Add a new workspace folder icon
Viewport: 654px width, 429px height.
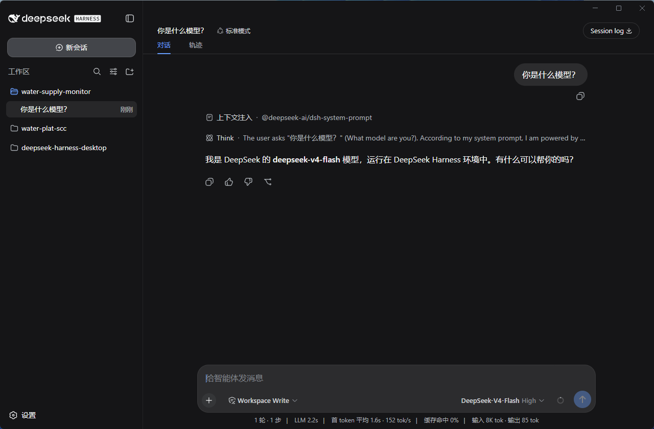pos(130,71)
